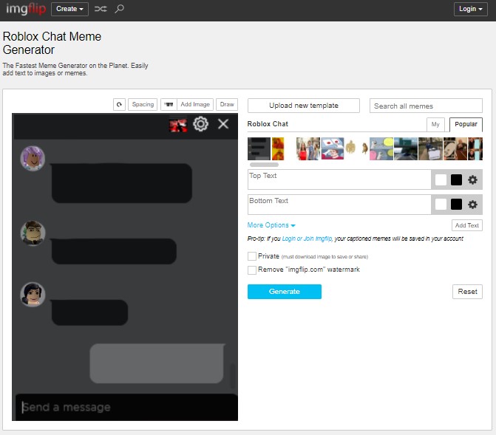
Task: Click the Roblox Chat Meme Generator heading
Action: point(52,43)
